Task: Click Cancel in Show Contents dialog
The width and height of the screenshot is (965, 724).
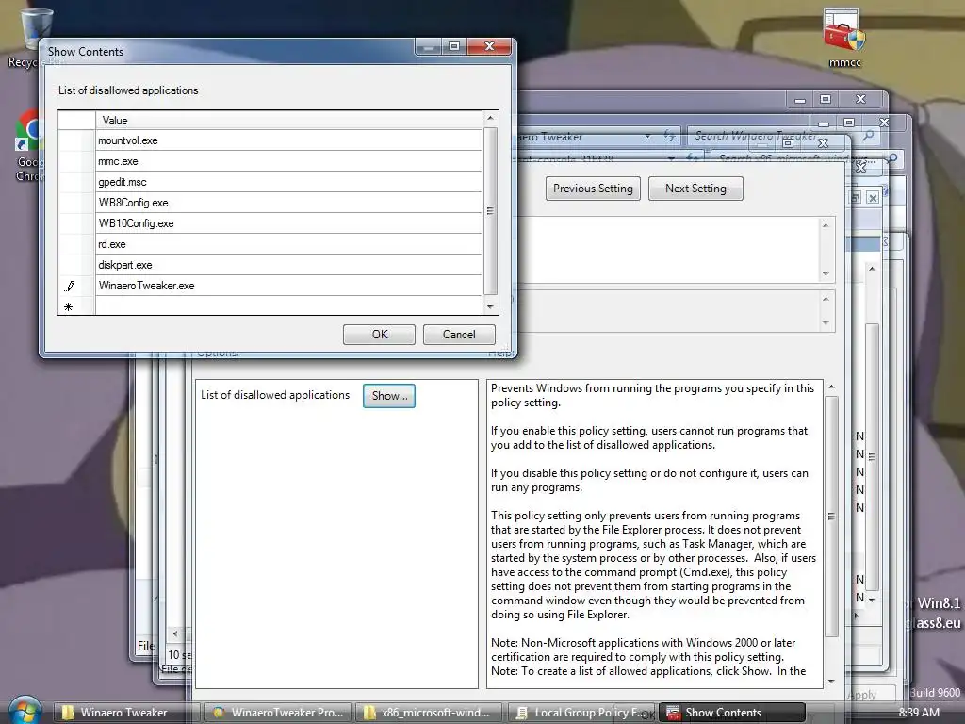Action: (x=459, y=335)
